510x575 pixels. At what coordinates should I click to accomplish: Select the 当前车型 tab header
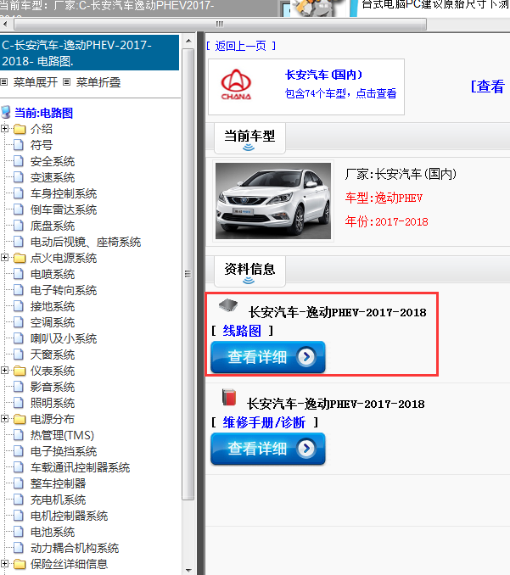(x=249, y=138)
